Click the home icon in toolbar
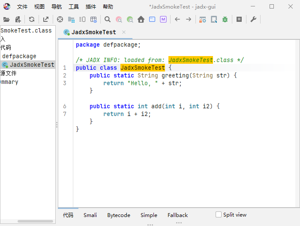This screenshot has height=226, width=300. point(141,19)
